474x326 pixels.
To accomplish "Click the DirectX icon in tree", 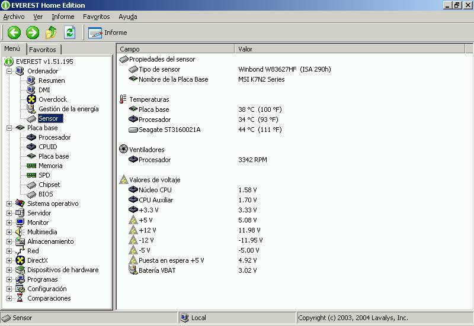I will click(20, 260).
